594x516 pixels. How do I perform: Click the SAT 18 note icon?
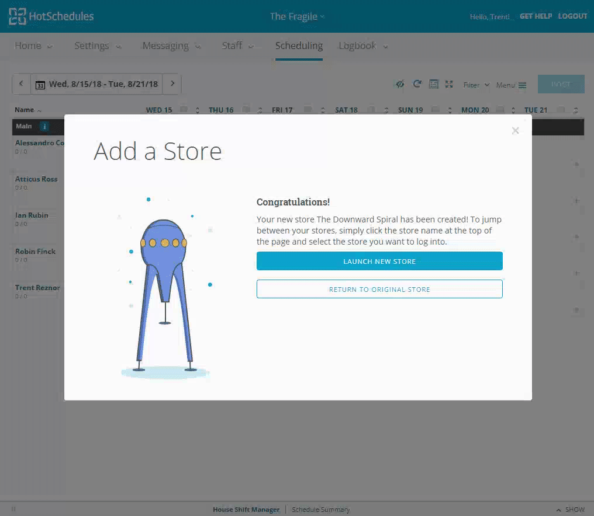tap(372, 110)
